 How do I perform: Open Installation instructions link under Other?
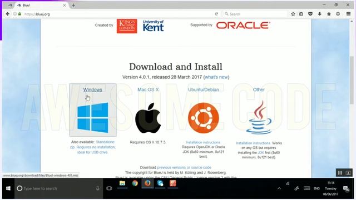253,143
